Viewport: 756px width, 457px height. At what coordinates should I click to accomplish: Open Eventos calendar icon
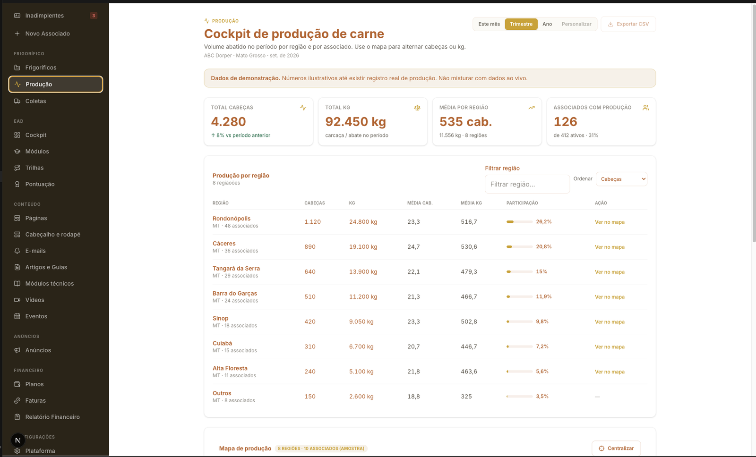[17, 316]
